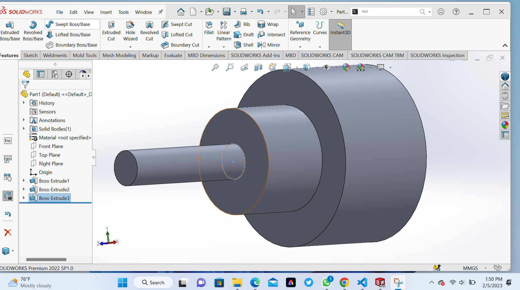Choose Swept Boss/Base feature
The image size is (520, 290).
pos(72,24)
